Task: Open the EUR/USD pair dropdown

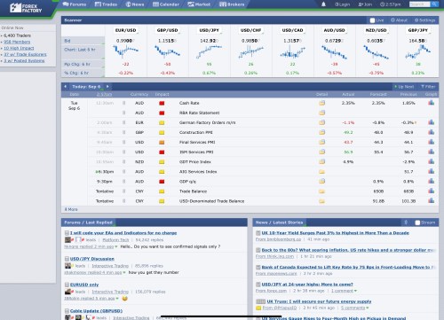Action: click(126, 30)
